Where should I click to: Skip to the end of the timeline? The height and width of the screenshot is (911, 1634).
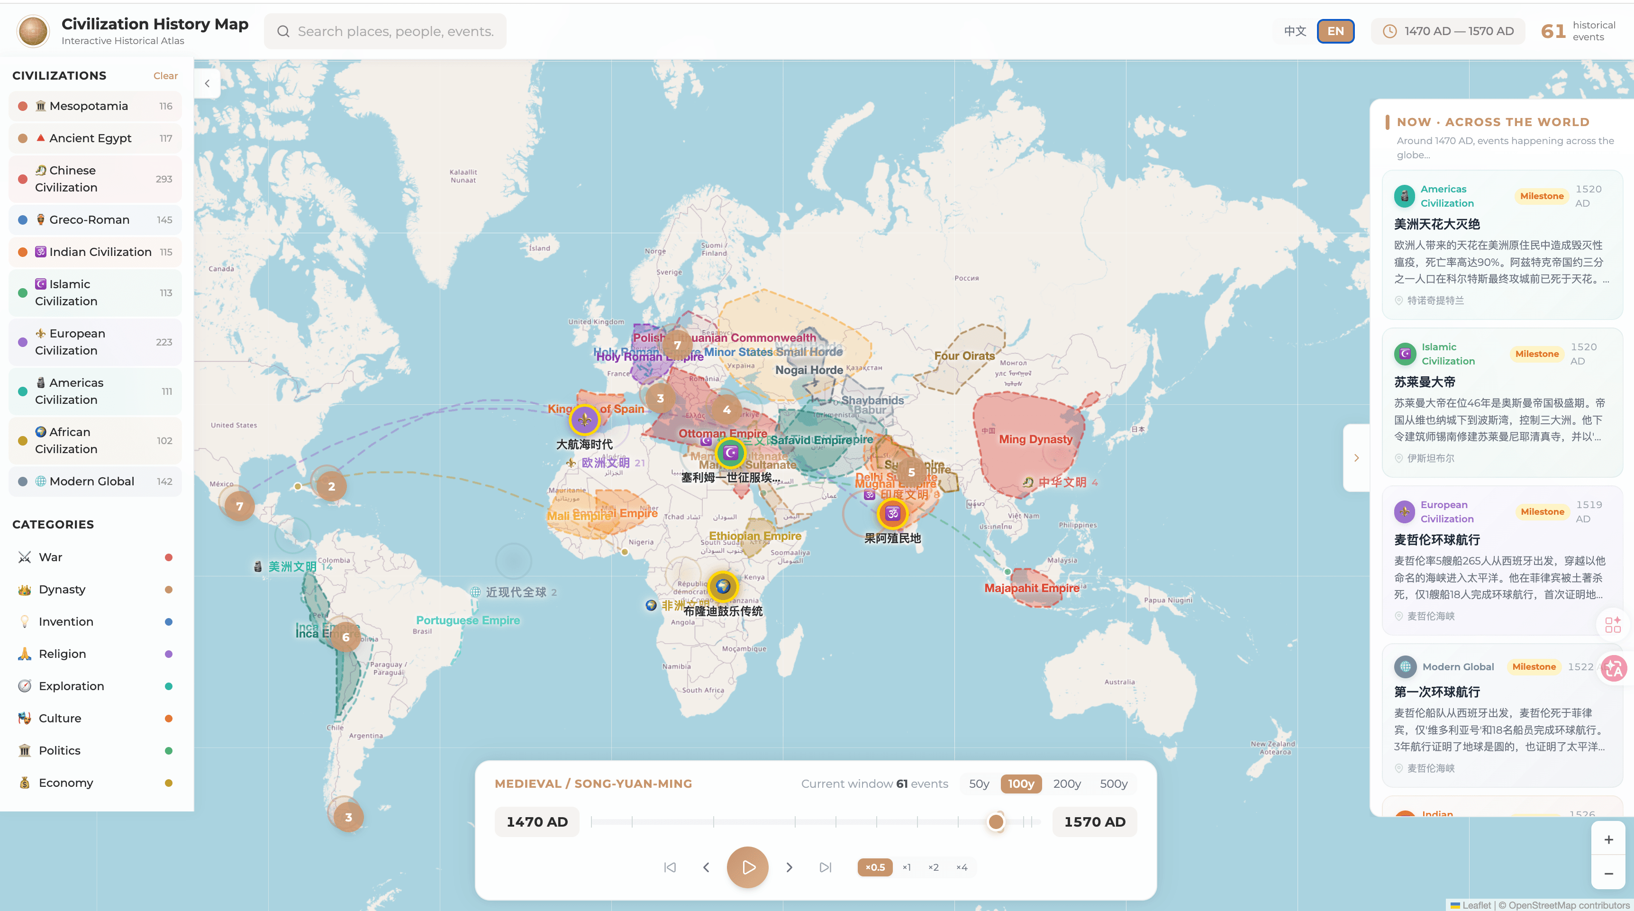click(825, 867)
